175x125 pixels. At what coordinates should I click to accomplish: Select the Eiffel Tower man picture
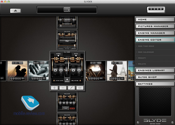(x=117, y=71)
